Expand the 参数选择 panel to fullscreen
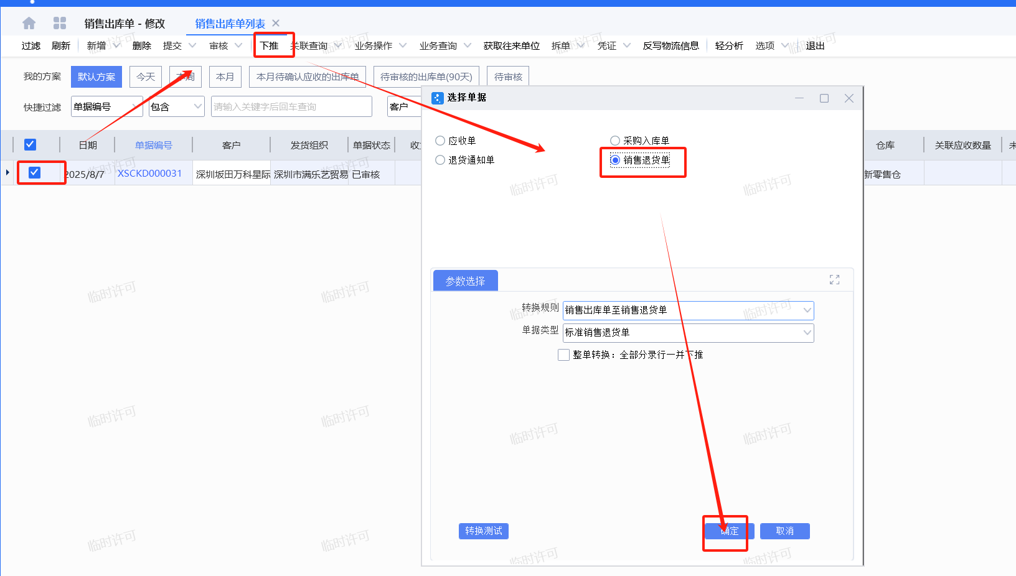1016x576 pixels. (x=834, y=280)
